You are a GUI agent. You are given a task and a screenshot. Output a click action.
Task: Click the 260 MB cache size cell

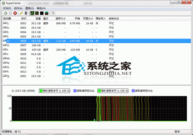point(61,50)
